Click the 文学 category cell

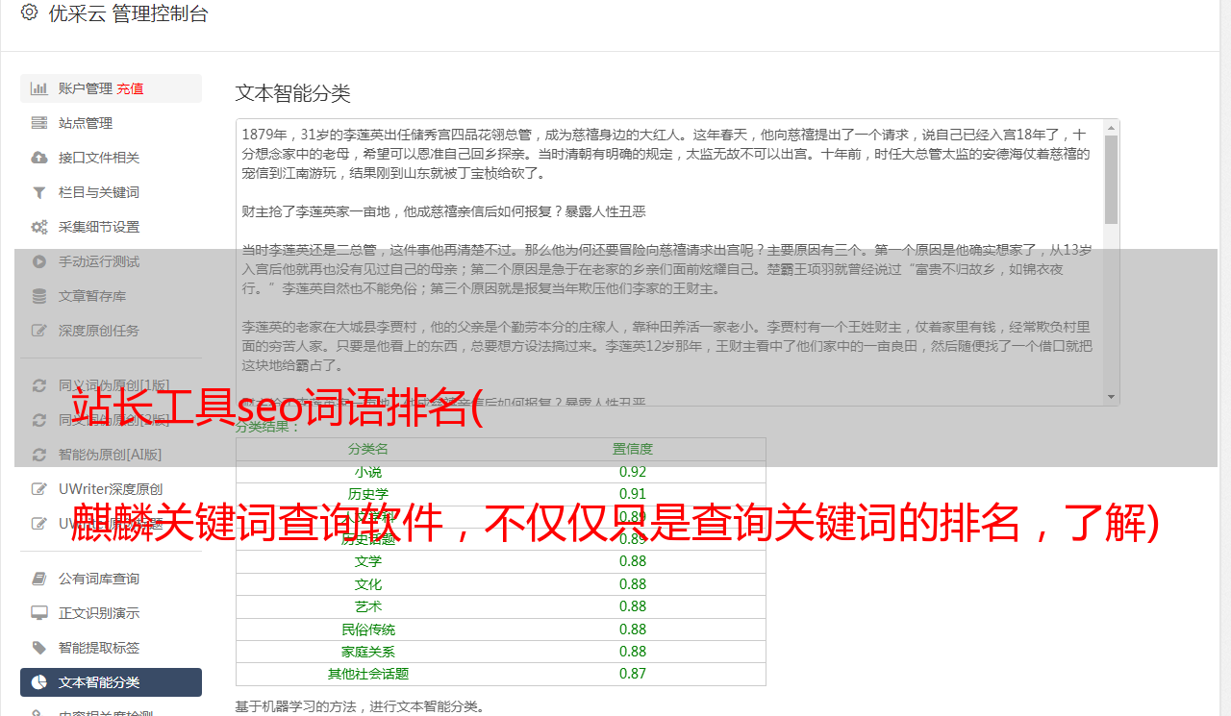pyautogui.click(x=368, y=561)
